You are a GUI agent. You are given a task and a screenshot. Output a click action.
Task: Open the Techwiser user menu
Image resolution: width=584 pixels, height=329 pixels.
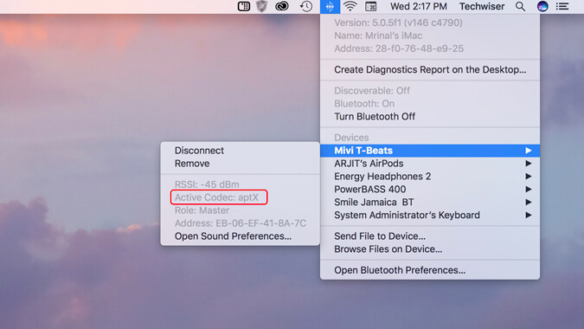pyautogui.click(x=482, y=6)
